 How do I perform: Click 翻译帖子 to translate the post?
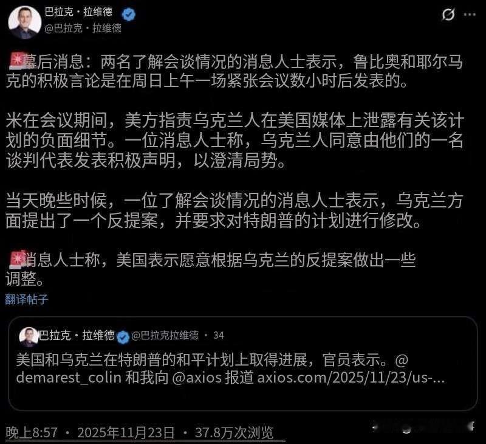[x=27, y=299]
